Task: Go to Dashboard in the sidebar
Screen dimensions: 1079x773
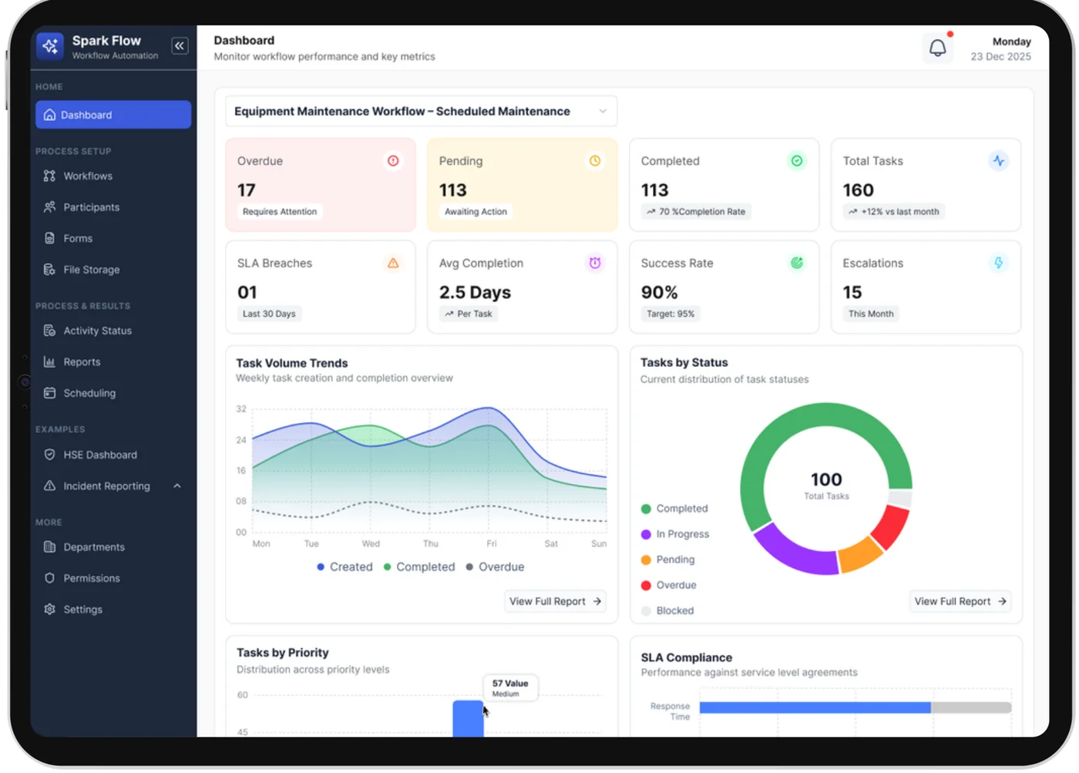Action: 113,115
